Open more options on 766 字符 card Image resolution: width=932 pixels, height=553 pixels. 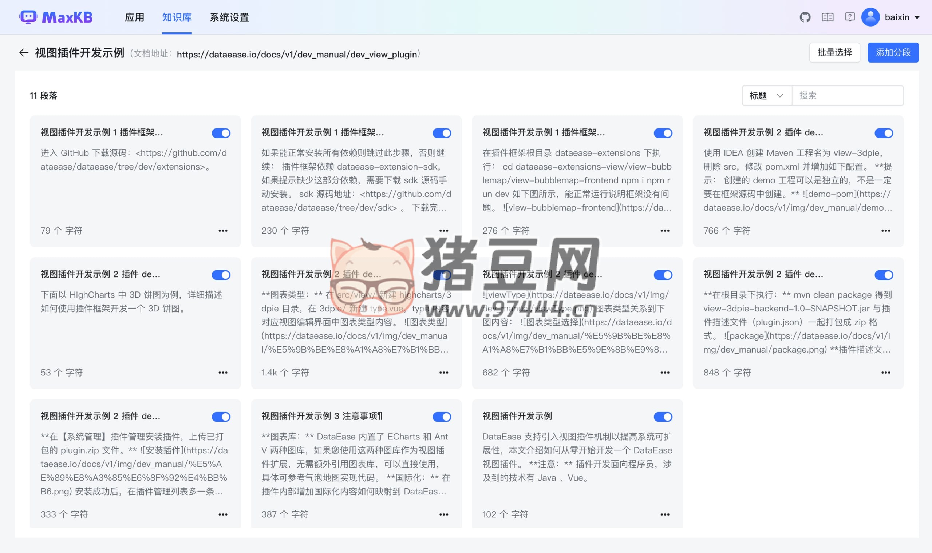click(885, 231)
